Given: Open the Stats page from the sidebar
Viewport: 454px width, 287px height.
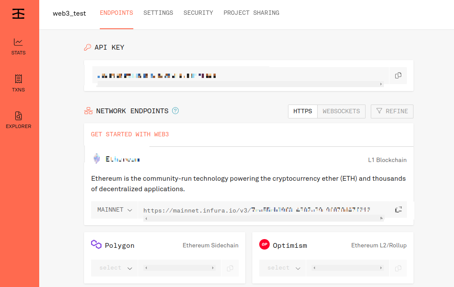Looking at the screenshot, I should click(18, 47).
